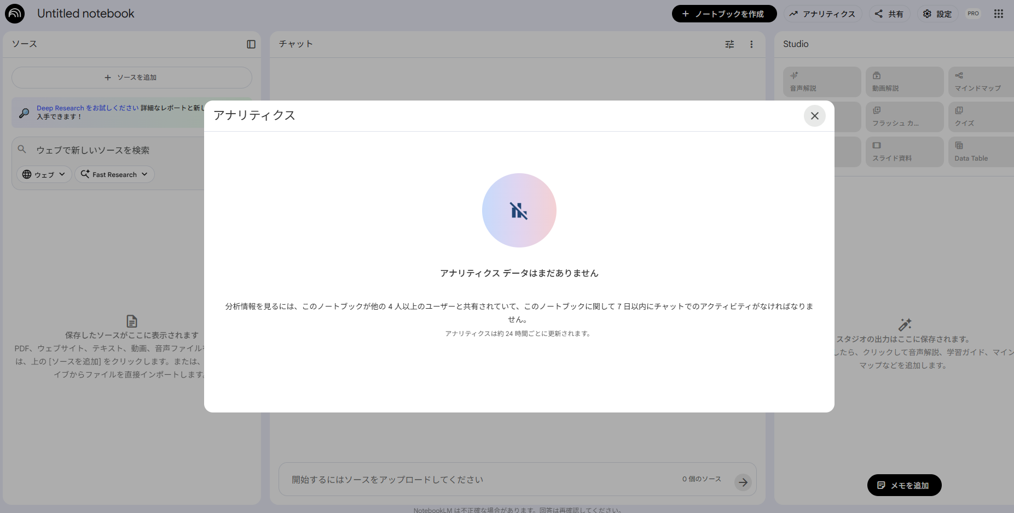Screen dimensions: 1014x513
Task: Open the Data Table generator
Action: click(x=982, y=151)
